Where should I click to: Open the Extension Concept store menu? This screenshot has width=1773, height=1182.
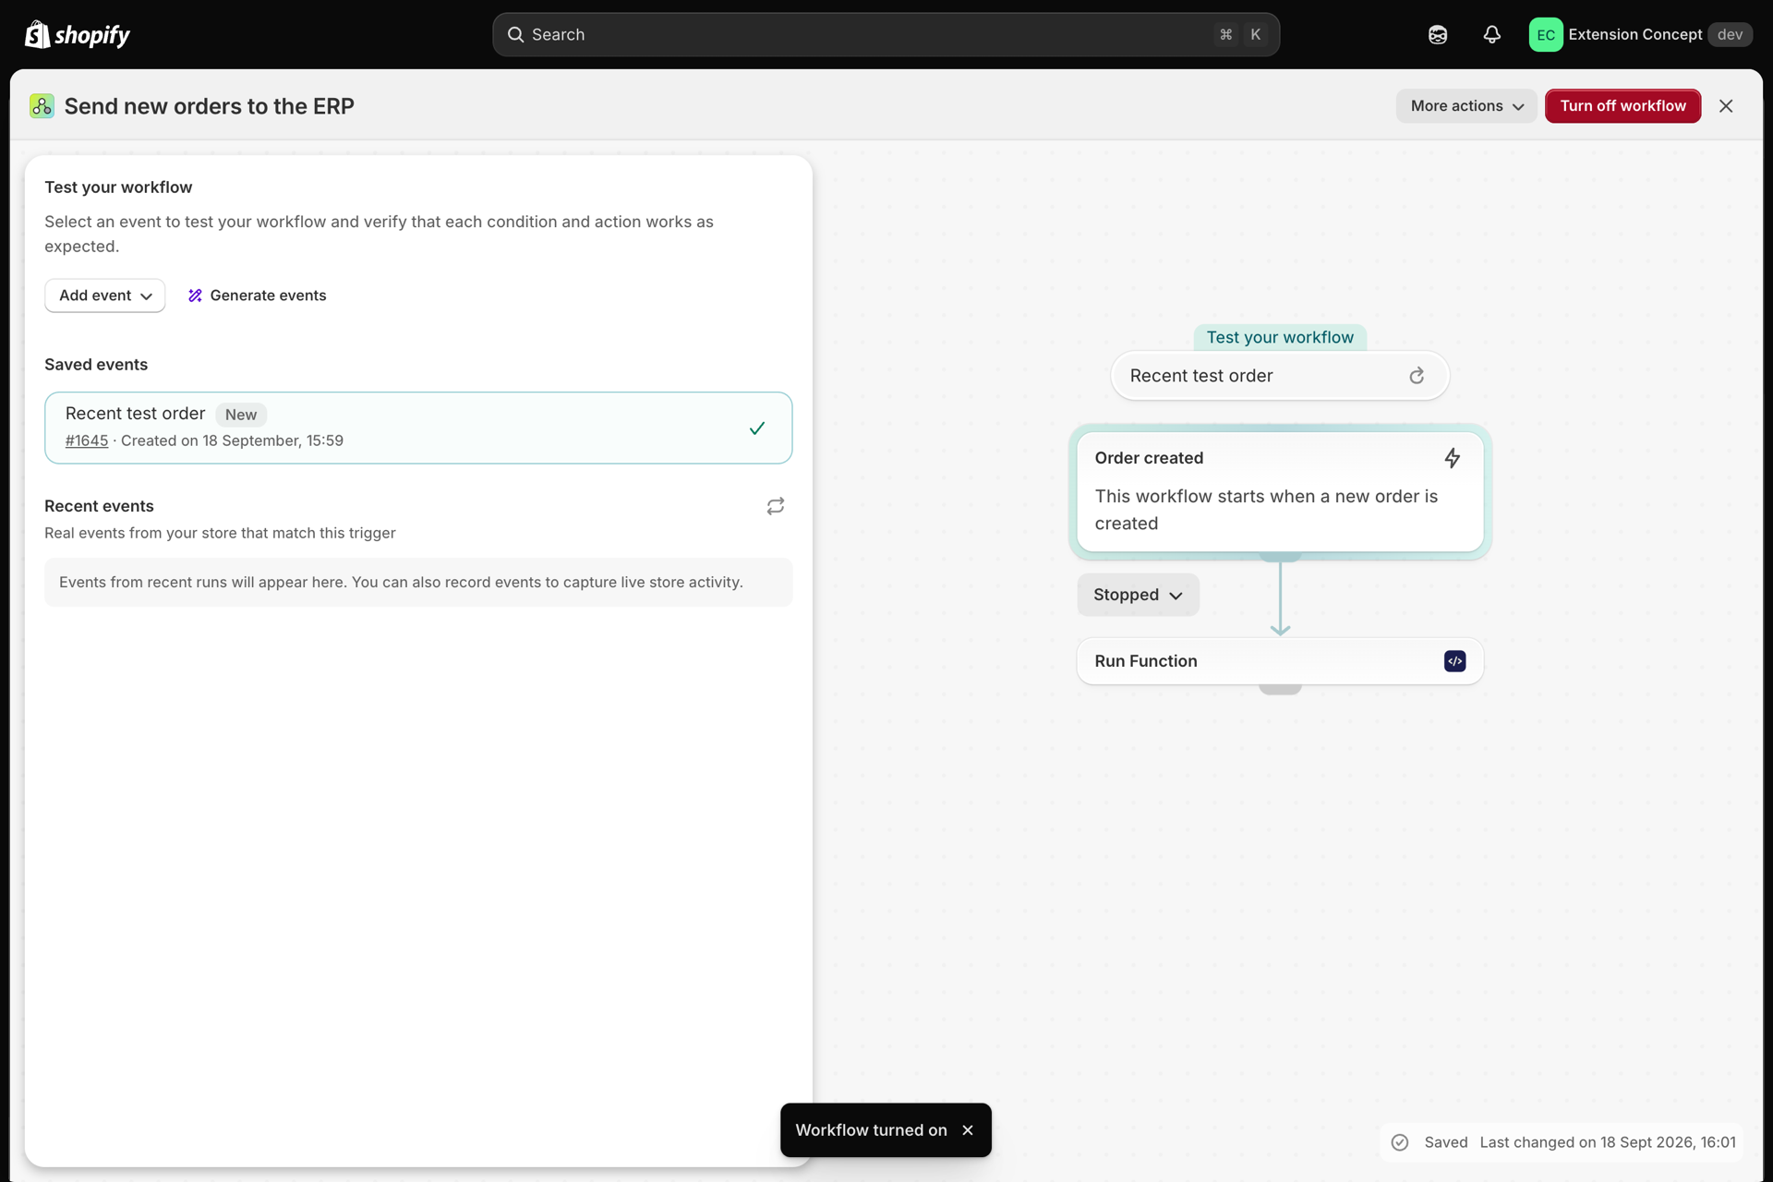[1640, 35]
